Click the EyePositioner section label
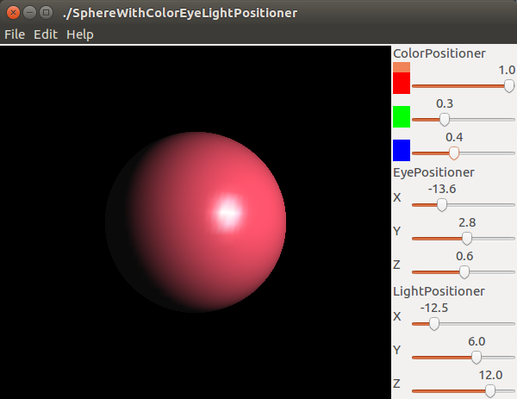 (433, 172)
